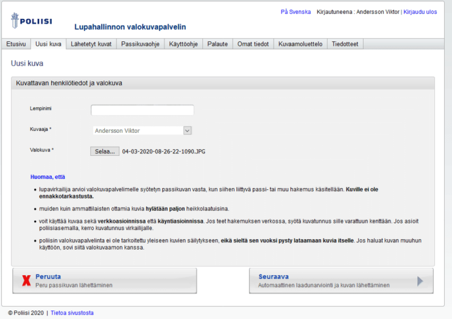Viewport: 452px width, 319px height.
Task: Log out with Kirjaudu ulos link
Action: coord(420,12)
